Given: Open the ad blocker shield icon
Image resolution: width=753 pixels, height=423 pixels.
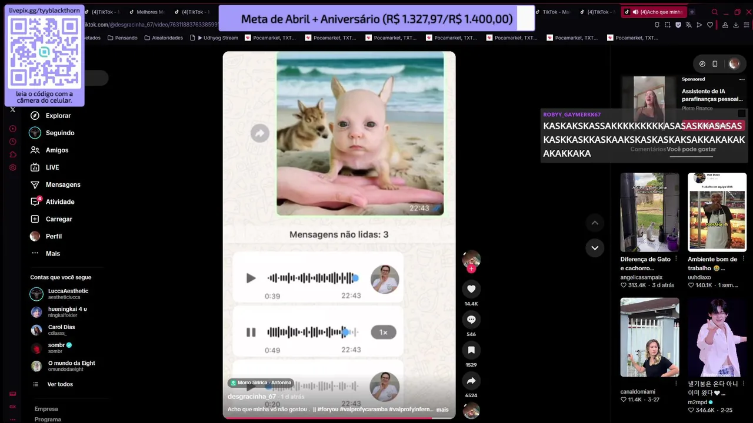Looking at the screenshot, I should pyautogui.click(x=678, y=25).
